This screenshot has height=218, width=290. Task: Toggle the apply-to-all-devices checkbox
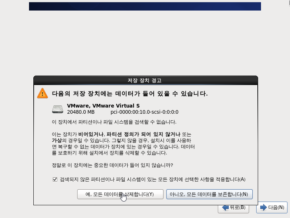point(55,179)
